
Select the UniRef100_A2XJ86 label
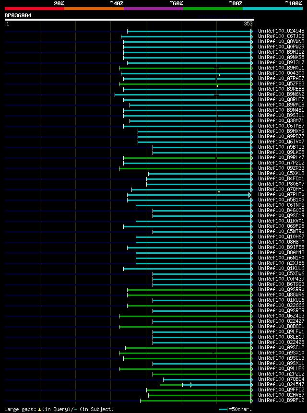281,263
